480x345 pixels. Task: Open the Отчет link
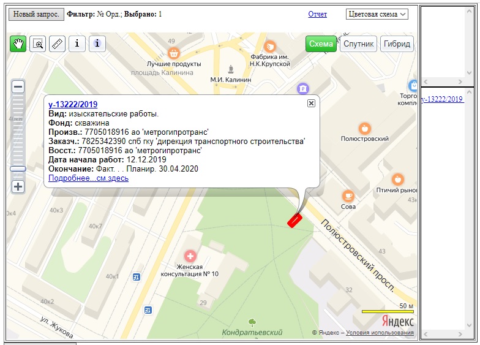pos(317,14)
